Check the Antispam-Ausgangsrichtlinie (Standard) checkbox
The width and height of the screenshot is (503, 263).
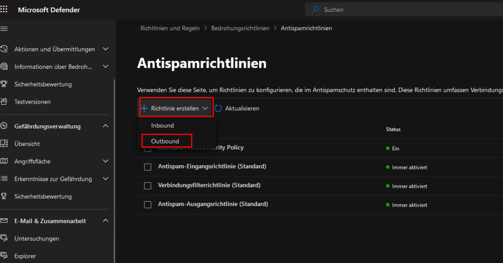[147, 205]
